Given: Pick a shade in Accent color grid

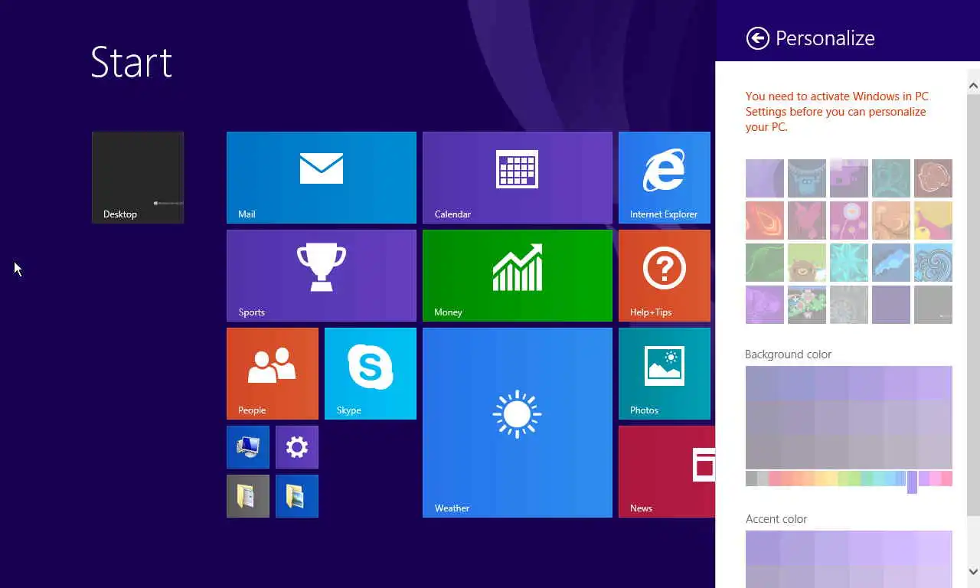Looking at the screenshot, I should pyautogui.click(x=849, y=559).
